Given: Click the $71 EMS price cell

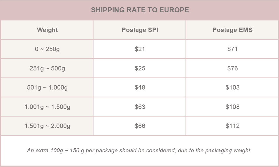Looking at the screenshot, I should (x=232, y=49).
